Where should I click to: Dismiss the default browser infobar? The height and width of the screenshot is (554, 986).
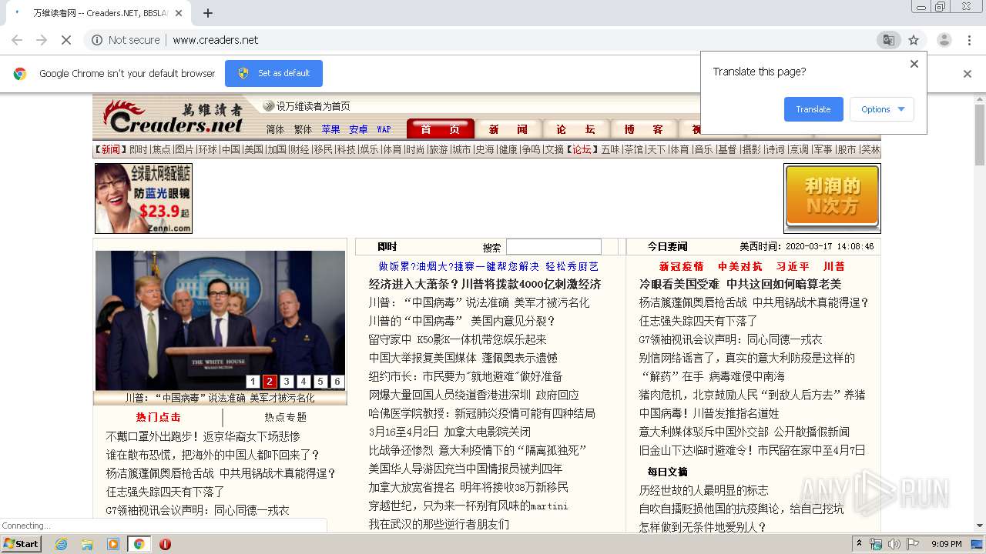point(968,74)
